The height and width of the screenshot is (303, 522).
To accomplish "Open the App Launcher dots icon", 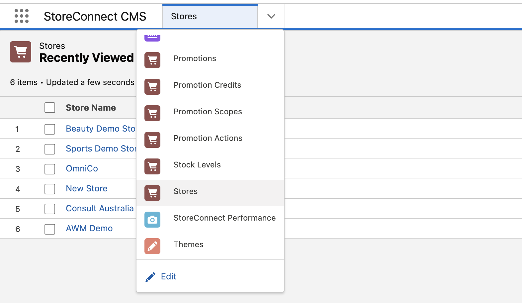I will [22, 16].
